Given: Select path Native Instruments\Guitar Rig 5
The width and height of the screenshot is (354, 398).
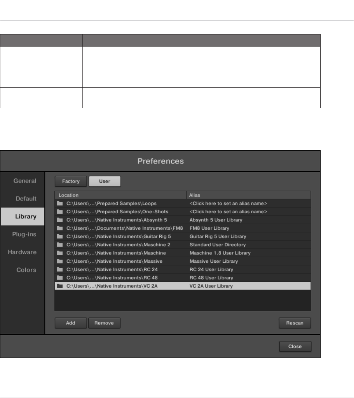Looking at the screenshot, I should click(119, 236).
